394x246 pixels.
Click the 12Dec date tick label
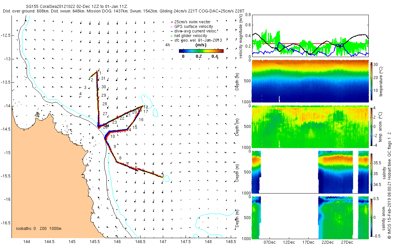click(289, 242)
